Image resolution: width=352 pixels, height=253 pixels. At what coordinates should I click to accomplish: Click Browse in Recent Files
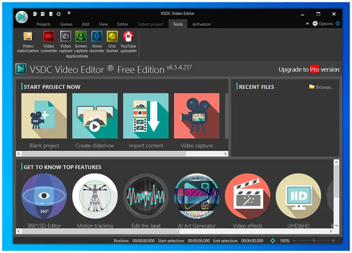click(x=321, y=87)
